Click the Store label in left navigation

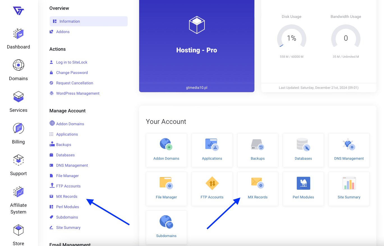pos(19,243)
